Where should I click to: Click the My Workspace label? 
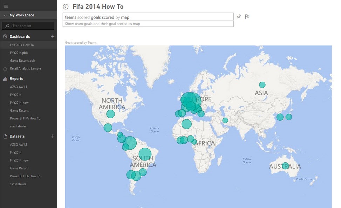pos(22,15)
